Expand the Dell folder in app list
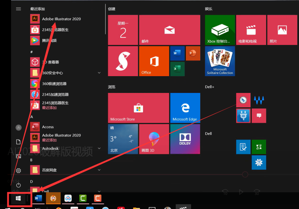This screenshot has width=299, height=209. tap(99, 191)
